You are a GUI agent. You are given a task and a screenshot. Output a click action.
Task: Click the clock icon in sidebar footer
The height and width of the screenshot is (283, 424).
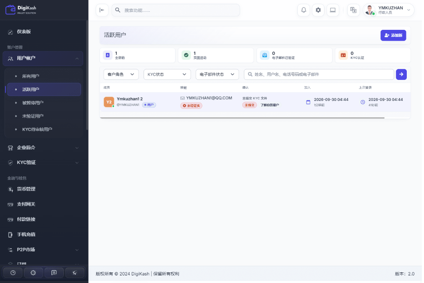click(13, 273)
